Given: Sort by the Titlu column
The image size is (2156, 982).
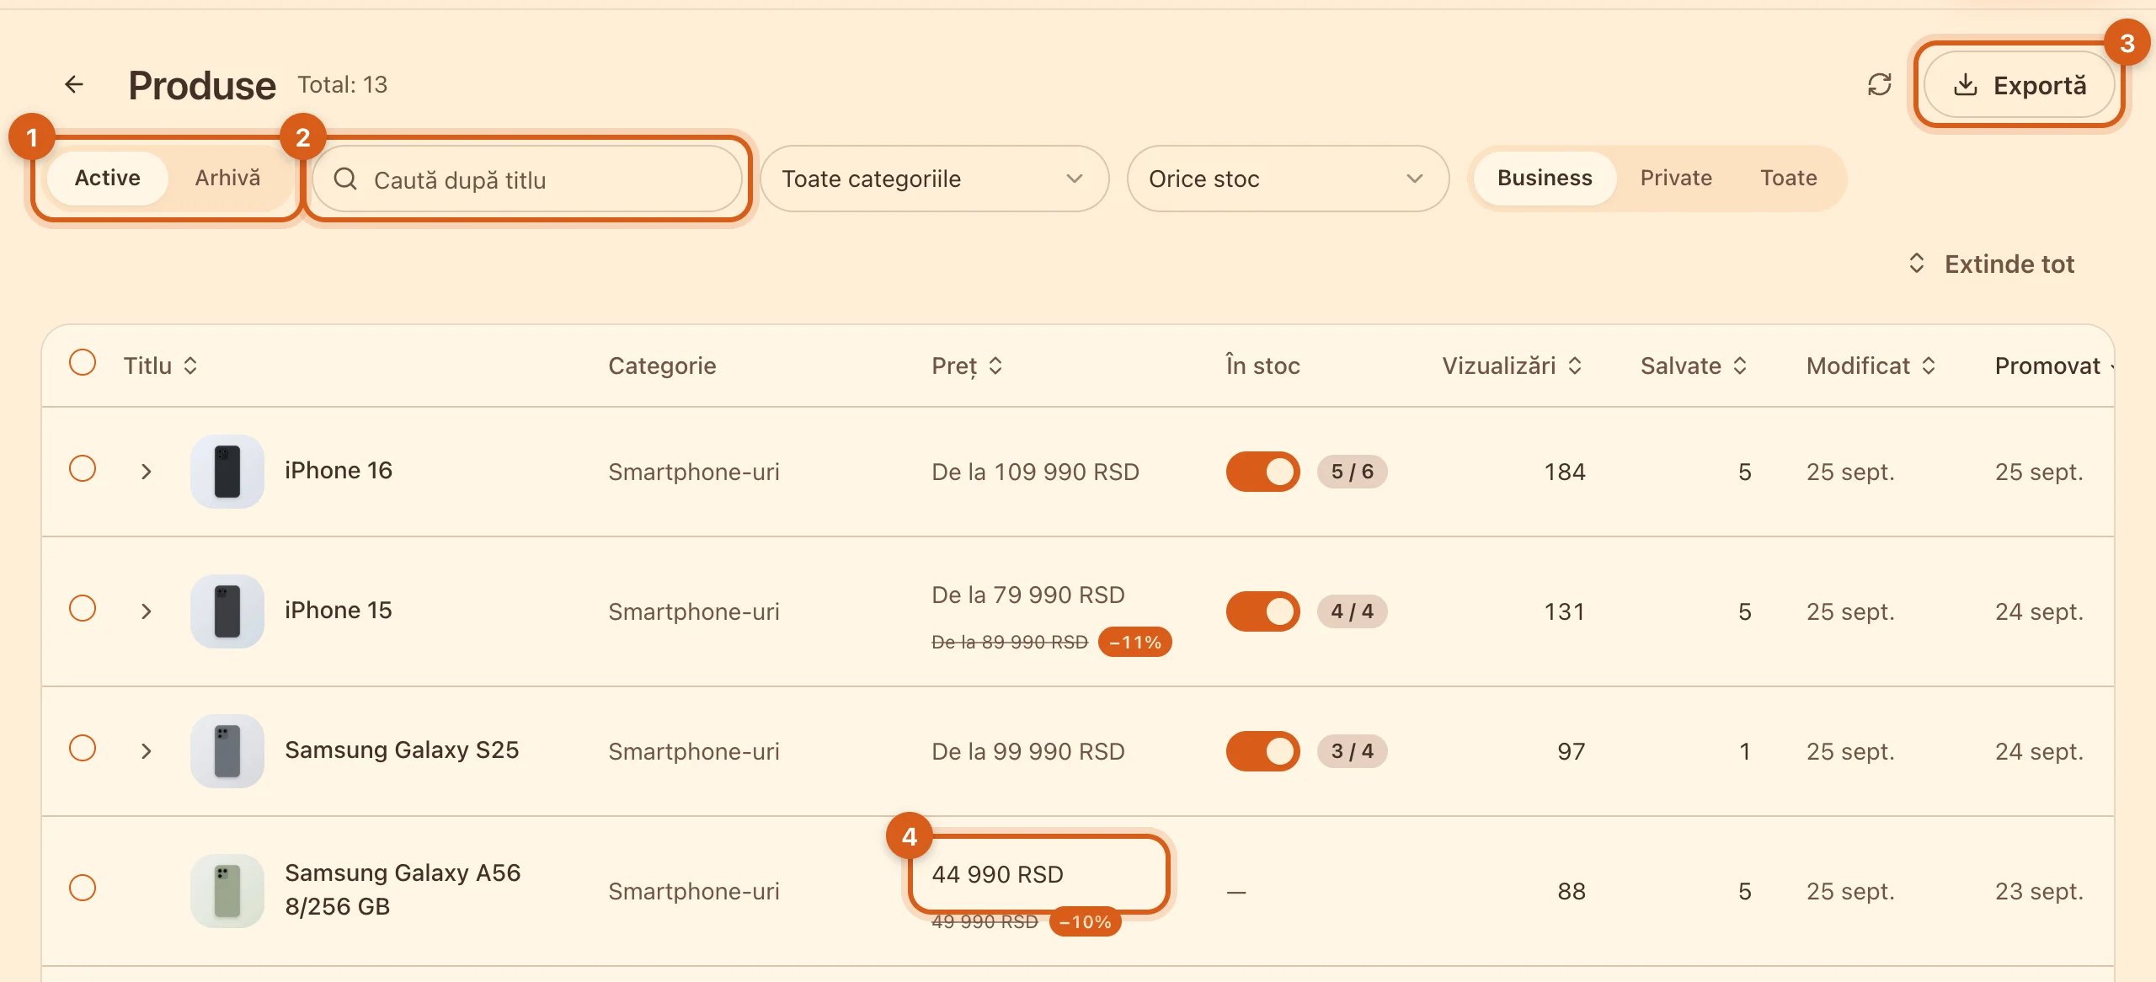Looking at the screenshot, I should (161, 366).
